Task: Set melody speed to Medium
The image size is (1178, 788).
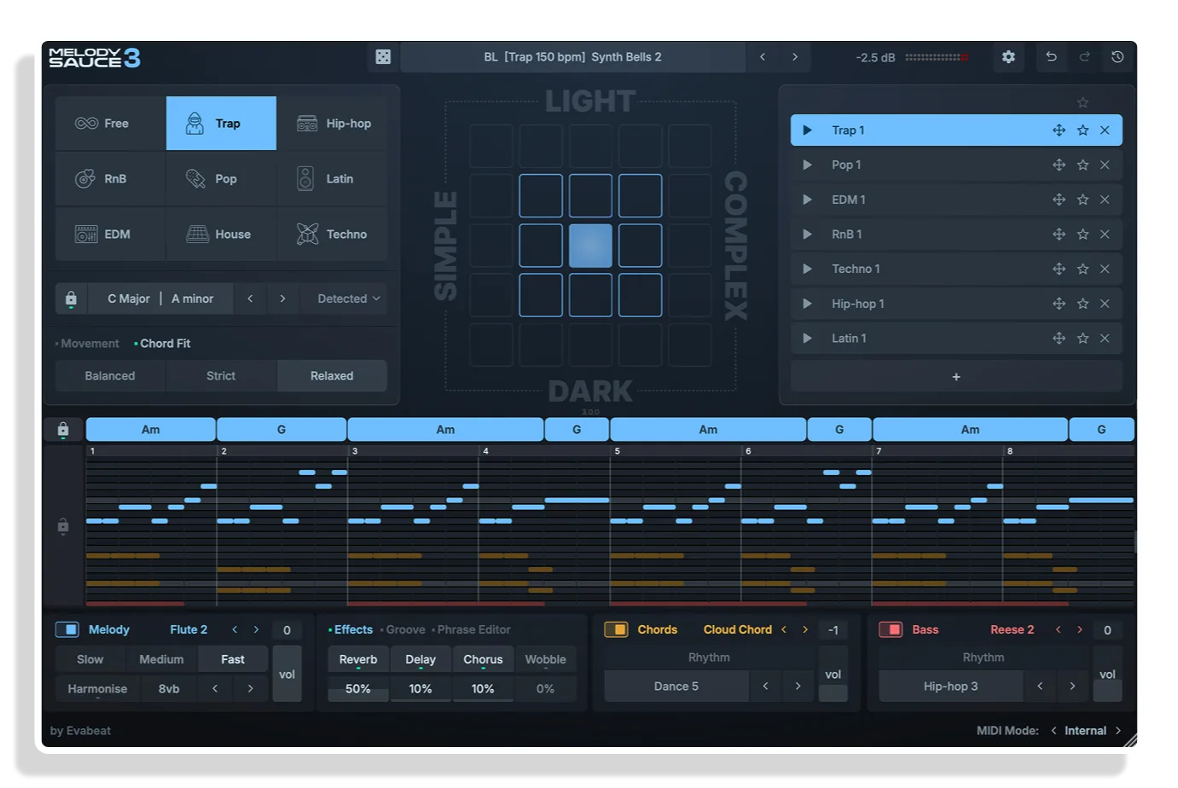Action: tap(161, 659)
